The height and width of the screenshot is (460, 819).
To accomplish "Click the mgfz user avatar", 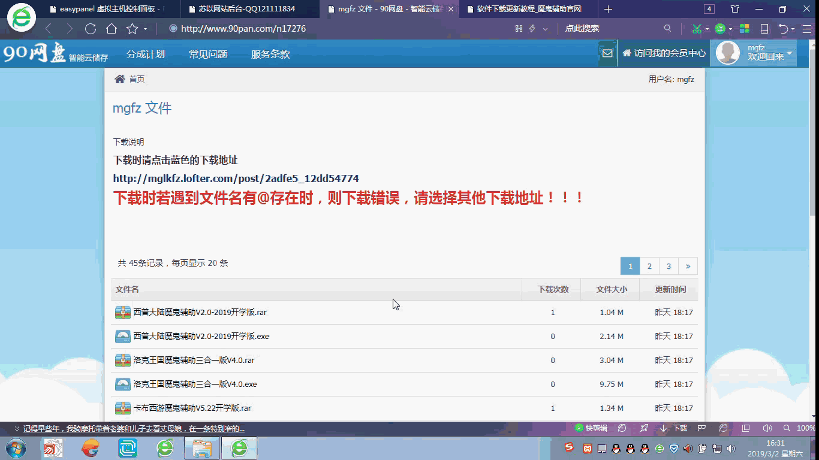I will [x=728, y=53].
